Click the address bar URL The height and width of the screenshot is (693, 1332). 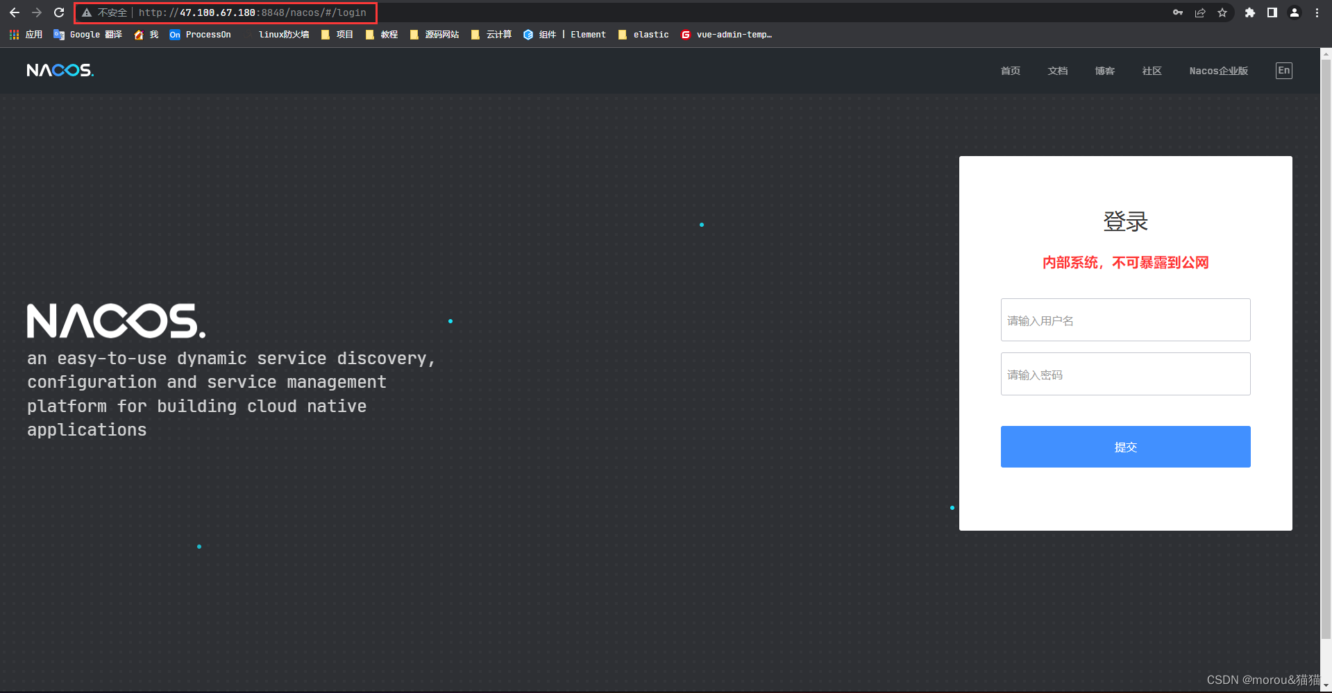(x=252, y=12)
